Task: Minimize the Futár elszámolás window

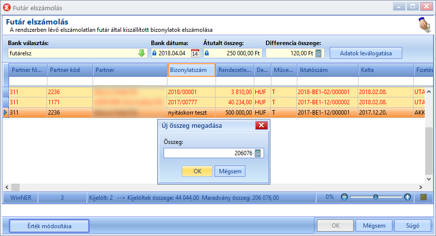Action: tap(399, 7)
